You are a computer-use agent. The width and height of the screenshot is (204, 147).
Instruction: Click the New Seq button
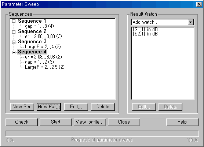22,107
